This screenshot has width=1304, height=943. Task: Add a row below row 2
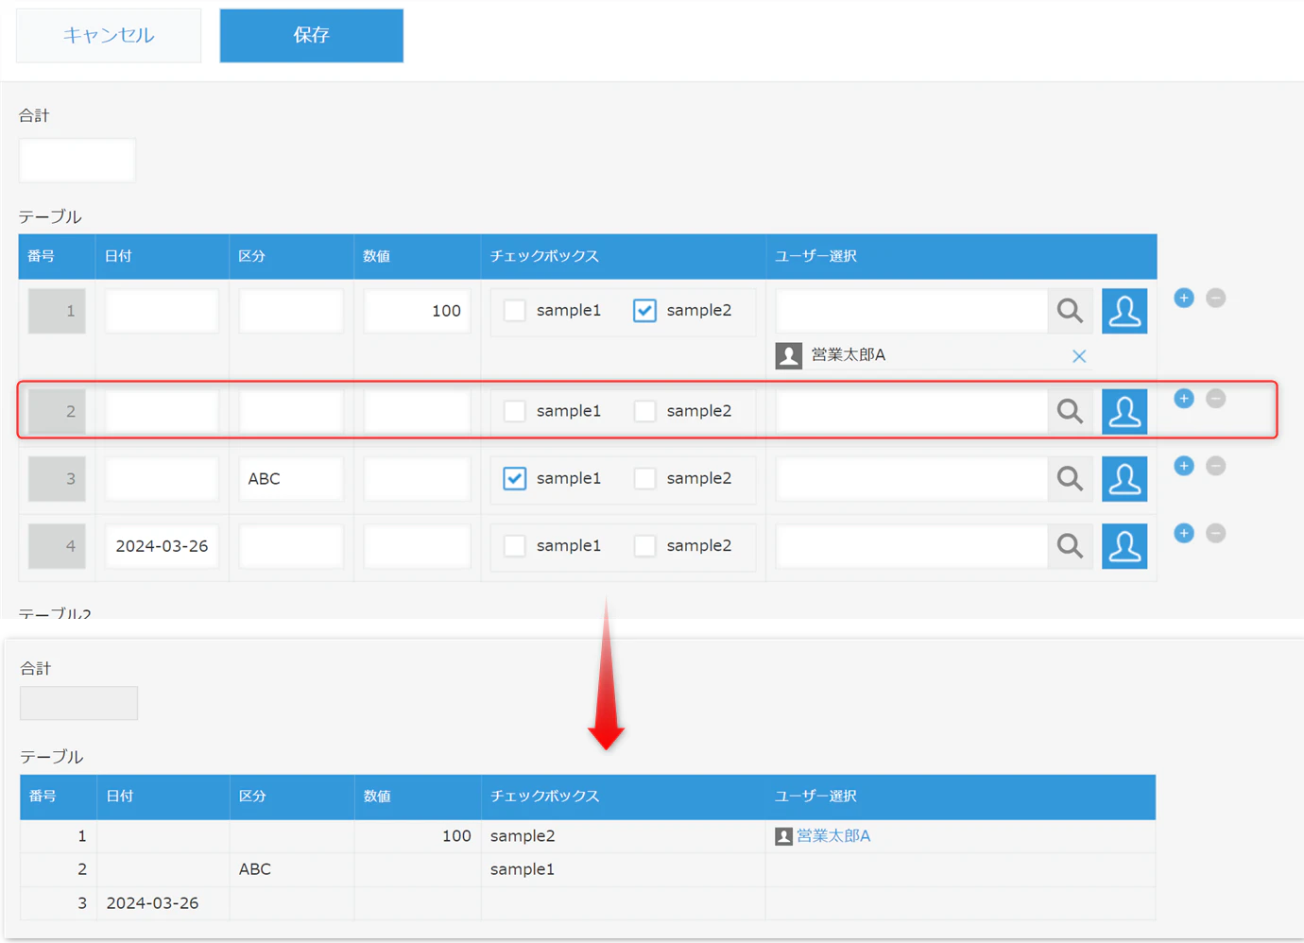[1184, 399]
